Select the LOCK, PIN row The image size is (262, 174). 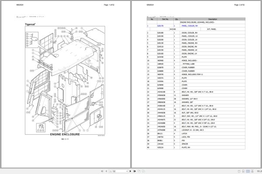(x=196, y=137)
